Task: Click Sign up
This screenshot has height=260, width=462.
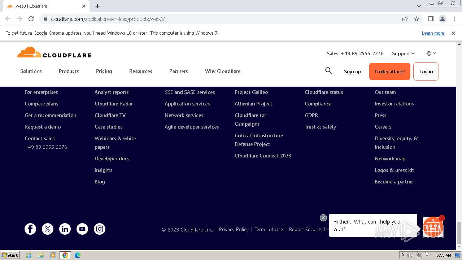Action: tap(352, 71)
